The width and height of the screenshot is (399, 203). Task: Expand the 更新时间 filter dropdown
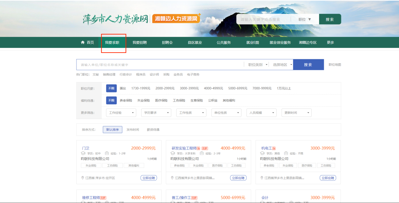click(x=296, y=113)
